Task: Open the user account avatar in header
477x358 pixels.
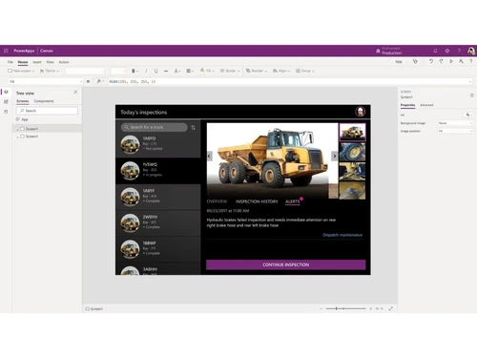Action: (x=471, y=51)
